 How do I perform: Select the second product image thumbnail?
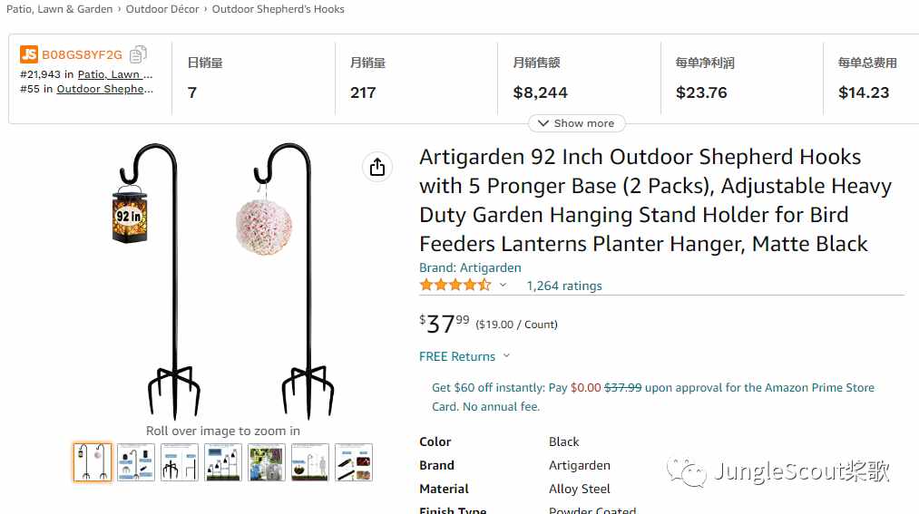click(136, 462)
